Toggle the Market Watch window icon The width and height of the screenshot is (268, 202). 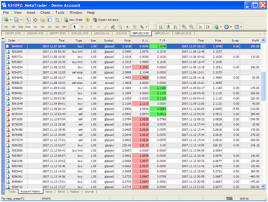tap(28, 20)
